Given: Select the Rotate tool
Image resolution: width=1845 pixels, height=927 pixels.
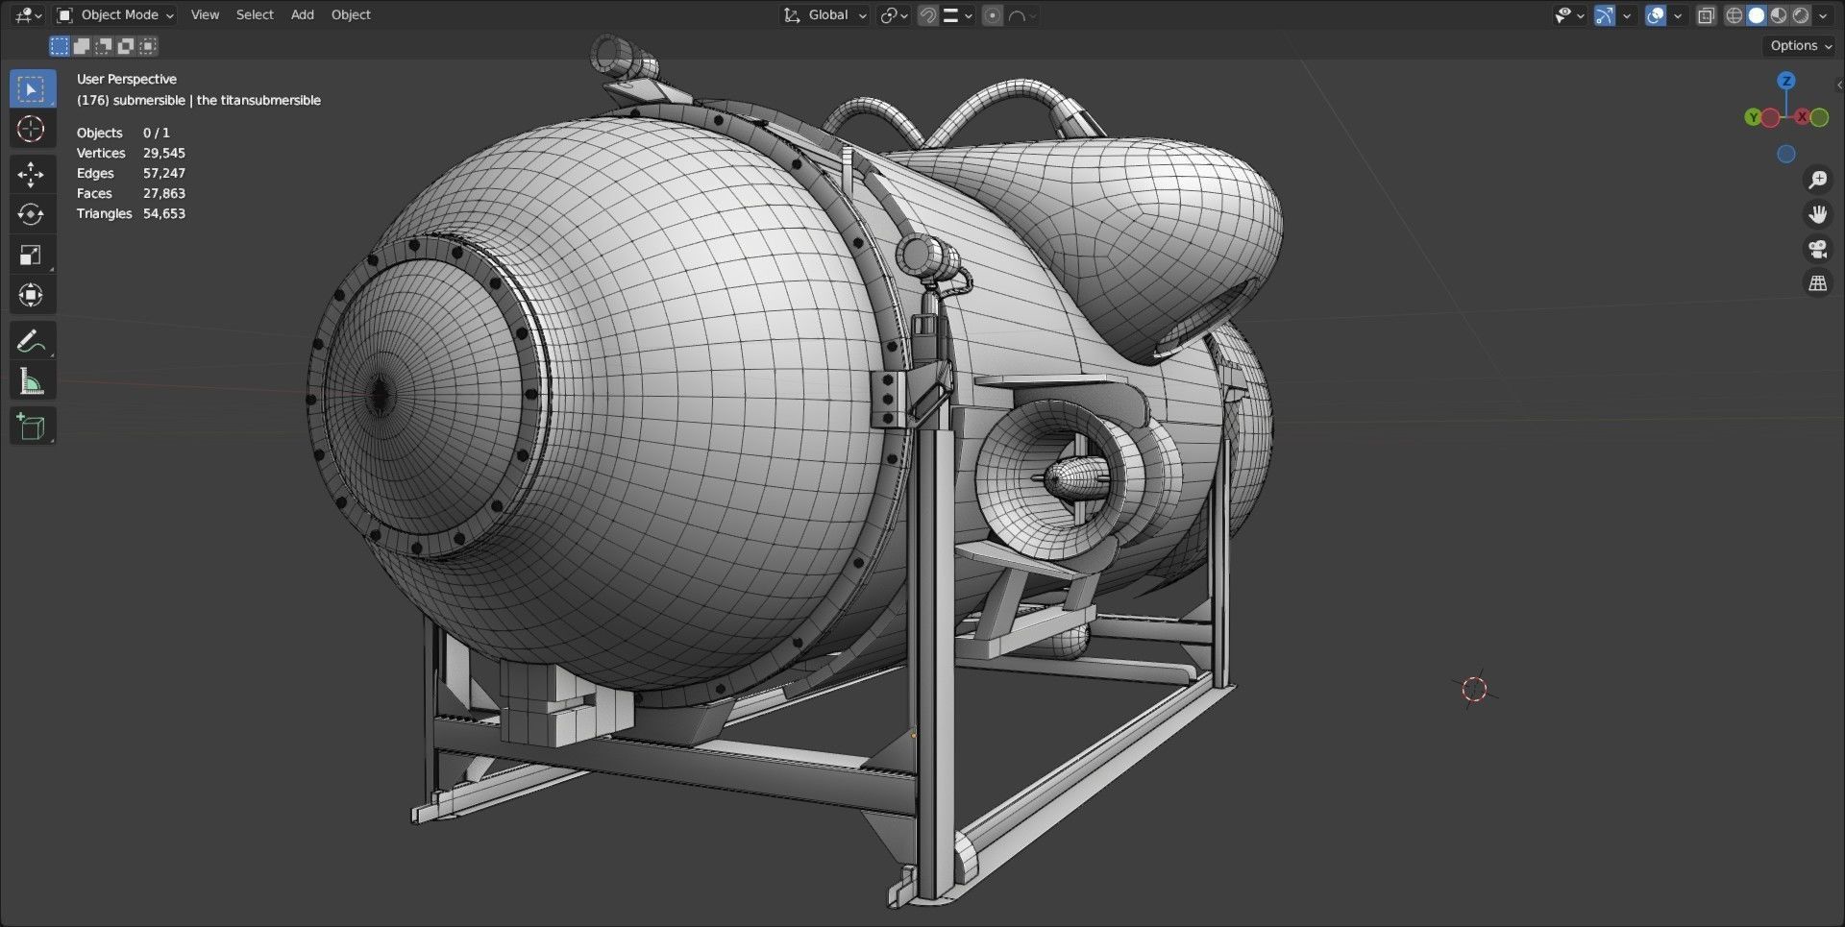Looking at the screenshot, I should tap(32, 214).
